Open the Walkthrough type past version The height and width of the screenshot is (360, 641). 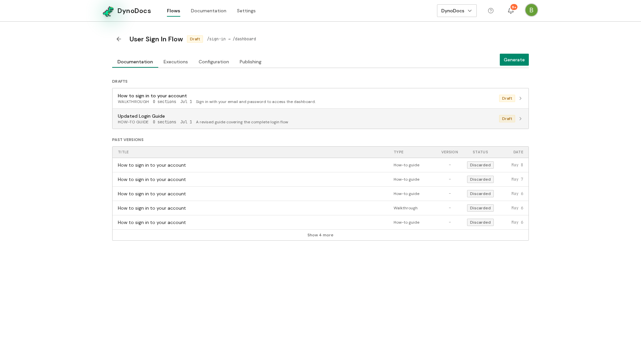[320, 208]
